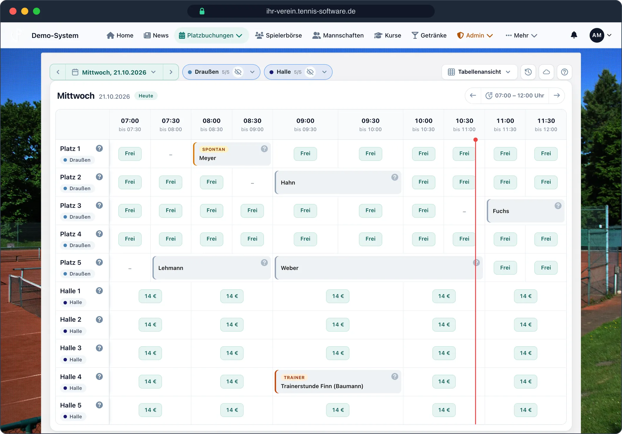Image resolution: width=622 pixels, height=434 pixels.
Task: Show info for Halle 2 court
Action: (x=99, y=320)
